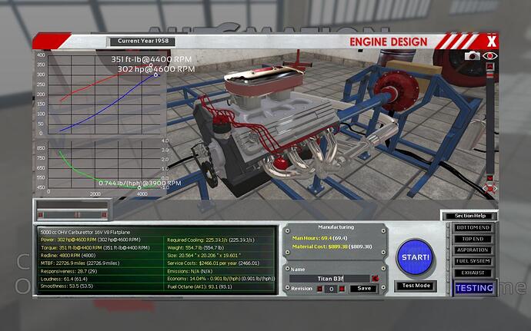Toggle the eye visibility icon
The height and width of the screenshot is (331, 531).
point(490,56)
